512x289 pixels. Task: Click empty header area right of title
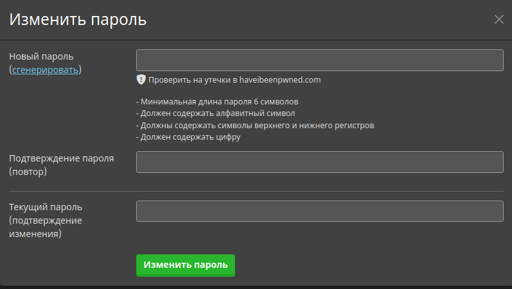(x=321, y=19)
